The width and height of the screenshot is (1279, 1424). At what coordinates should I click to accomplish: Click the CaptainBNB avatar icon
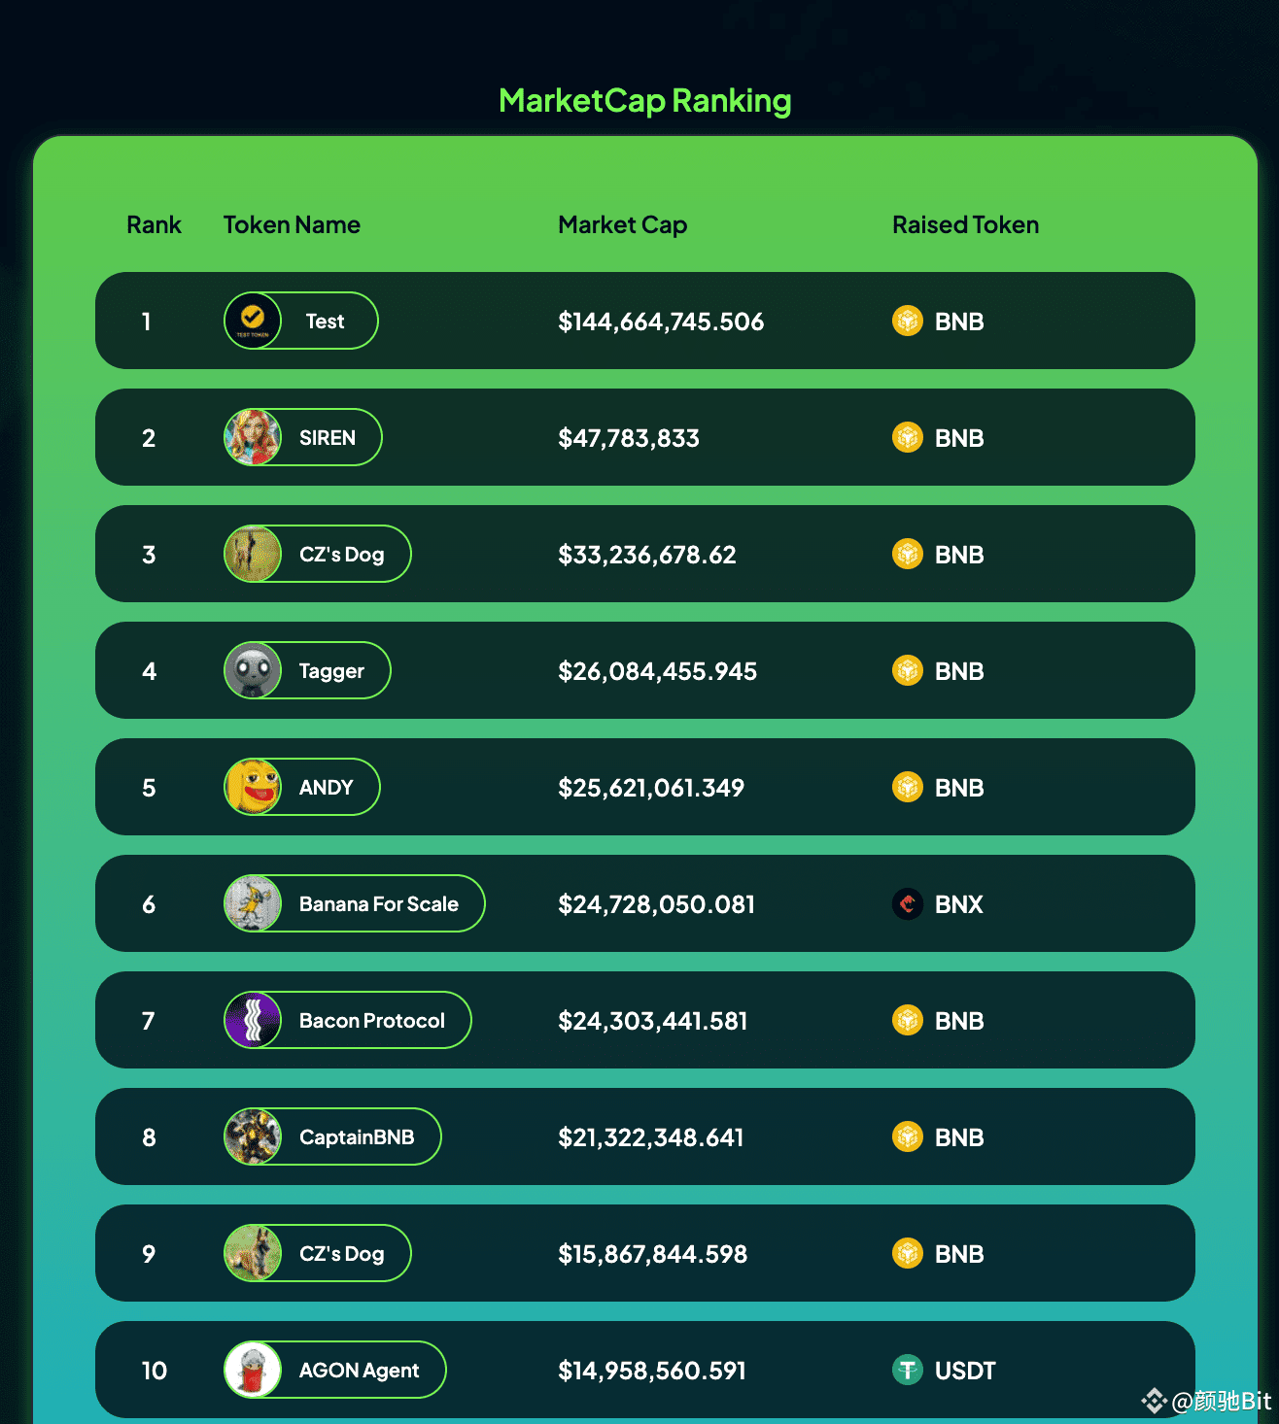[x=253, y=1136]
